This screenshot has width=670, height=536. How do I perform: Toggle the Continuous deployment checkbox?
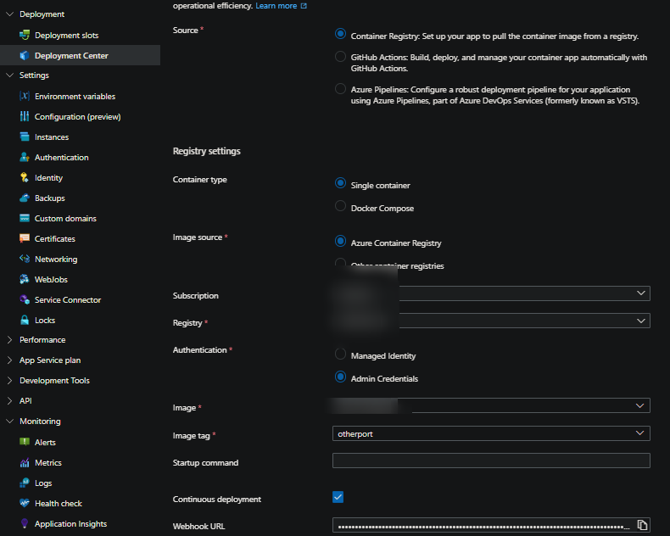338,497
